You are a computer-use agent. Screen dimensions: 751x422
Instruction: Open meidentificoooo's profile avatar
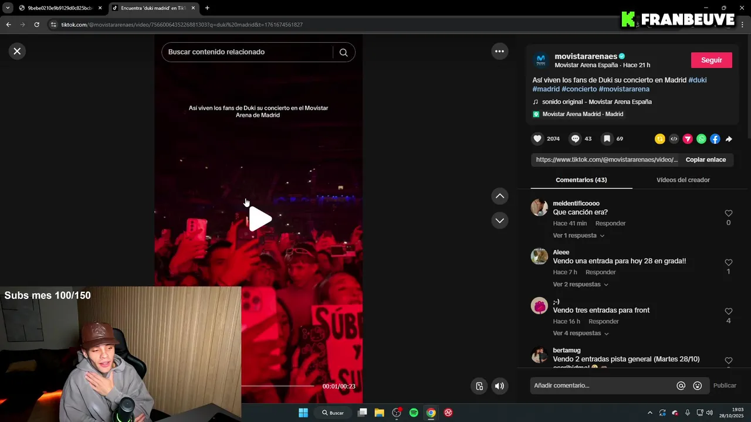coord(539,207)
